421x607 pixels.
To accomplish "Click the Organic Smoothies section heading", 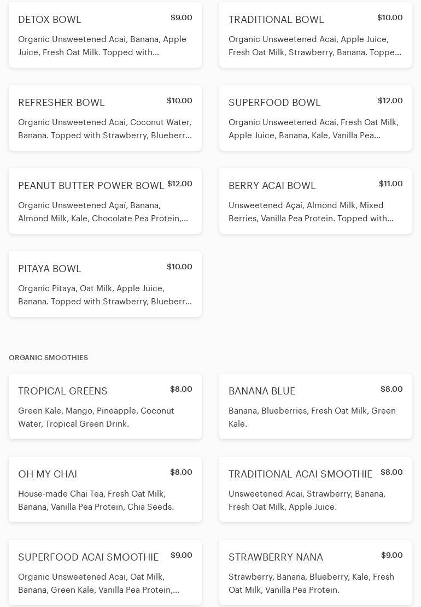I will [x=48, y=358].
